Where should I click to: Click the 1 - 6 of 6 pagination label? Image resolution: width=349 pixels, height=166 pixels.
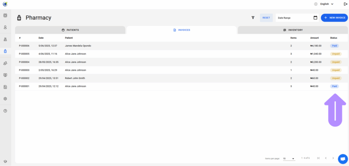[x=305, y=158]
